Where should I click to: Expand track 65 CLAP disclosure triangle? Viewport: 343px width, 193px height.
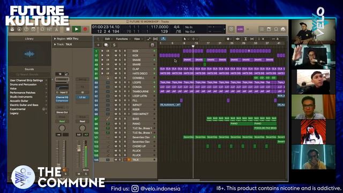click(x=102, y=69)
